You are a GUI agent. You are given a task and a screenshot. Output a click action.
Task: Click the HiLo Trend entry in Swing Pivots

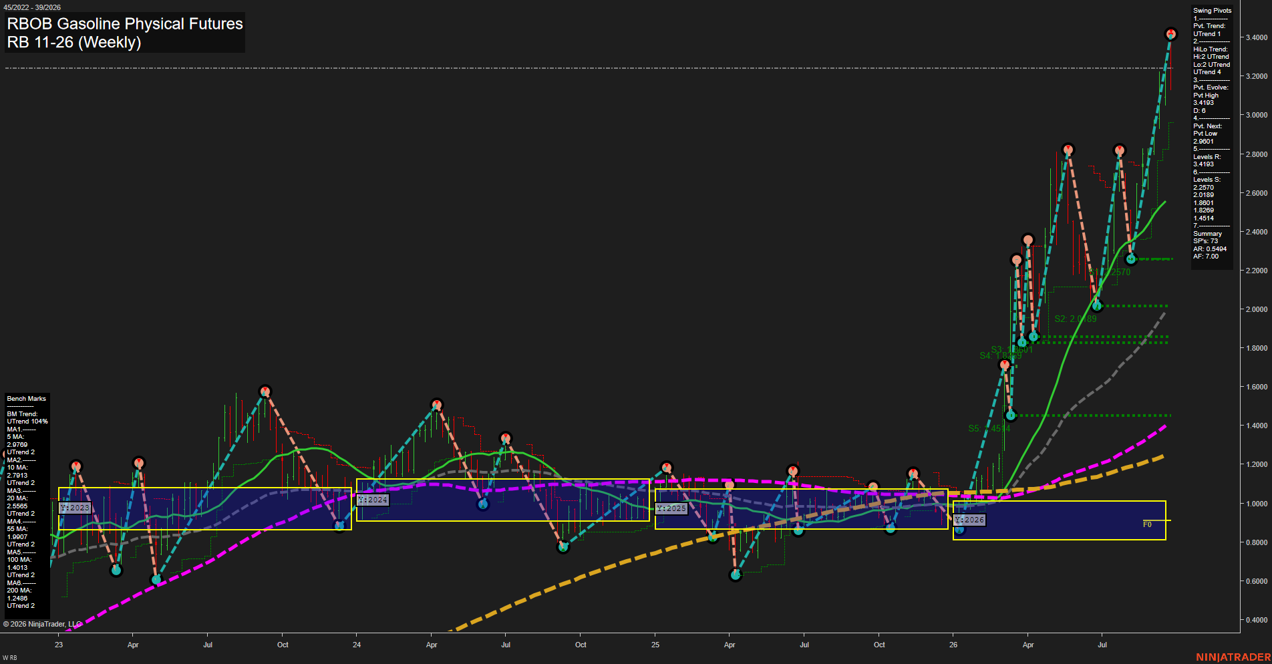1211,49
